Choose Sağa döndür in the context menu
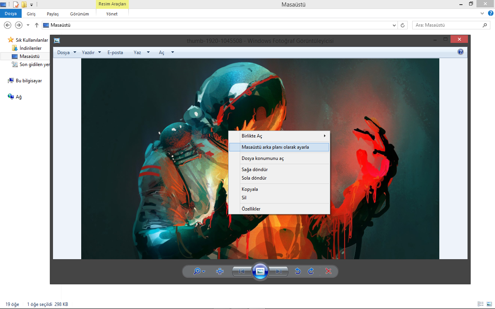The image size is (495, 309). [279, 170]
